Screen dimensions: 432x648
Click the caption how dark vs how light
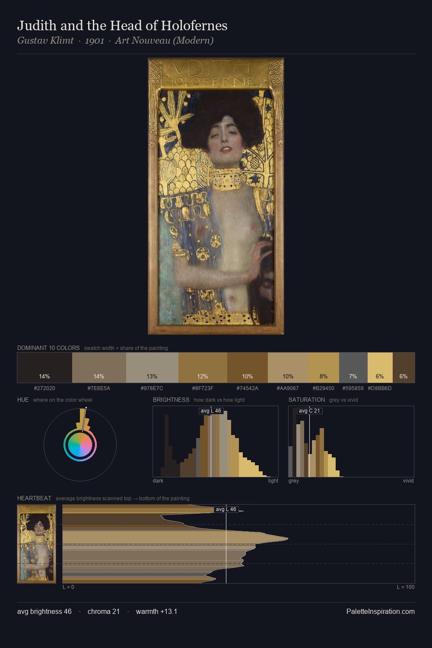(x=219, y=400)
